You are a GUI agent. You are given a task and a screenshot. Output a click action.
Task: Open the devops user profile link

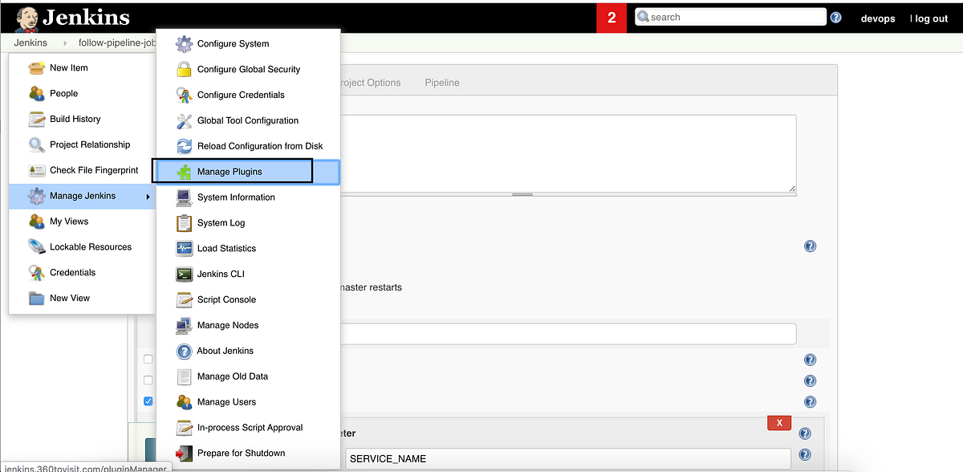(877, 18)
